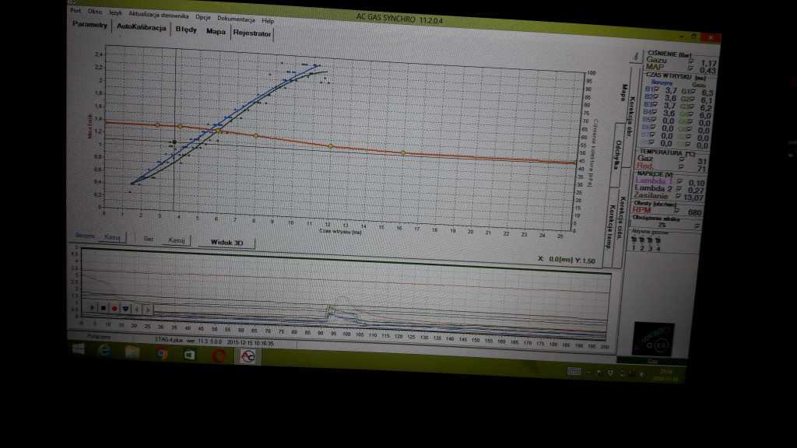Image resolution: width=797 pixels, height=448 pixels.
Task: Click the blue save icon in the recorder
Action: coord(125,308)
